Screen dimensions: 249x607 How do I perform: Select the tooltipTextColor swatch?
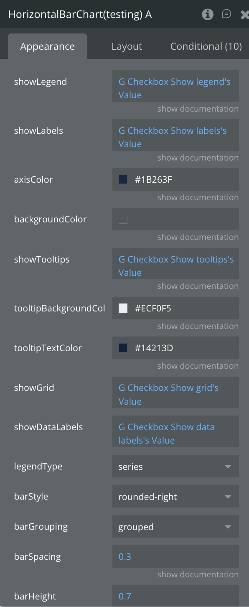tap(123, 348)
